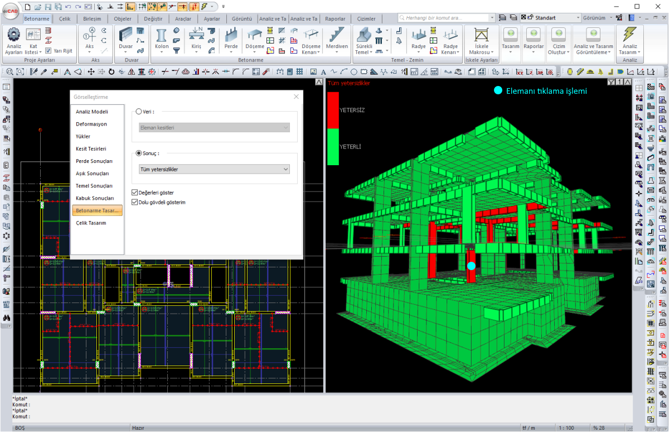Open Analiz Ayarları gear icon

click(14, 35)
